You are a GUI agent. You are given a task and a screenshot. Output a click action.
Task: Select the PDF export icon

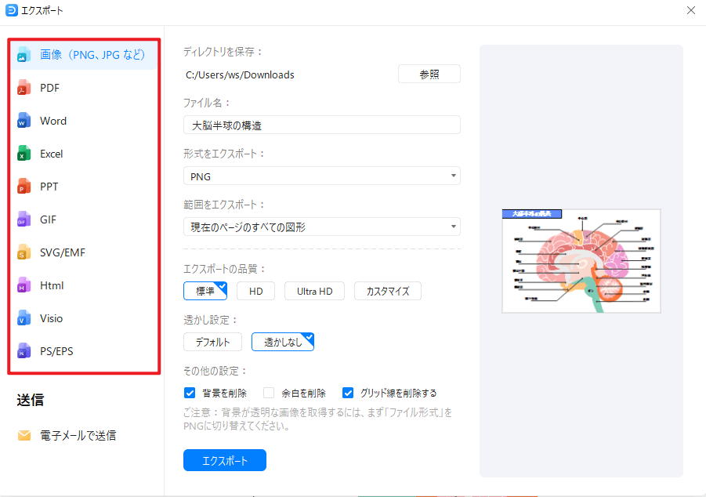(23, 88)
